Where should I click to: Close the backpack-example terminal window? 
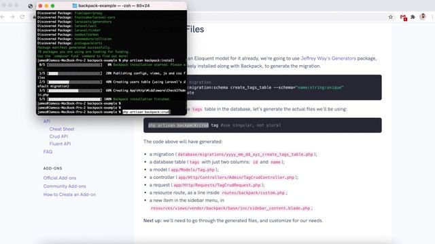[x=41, y=5]
